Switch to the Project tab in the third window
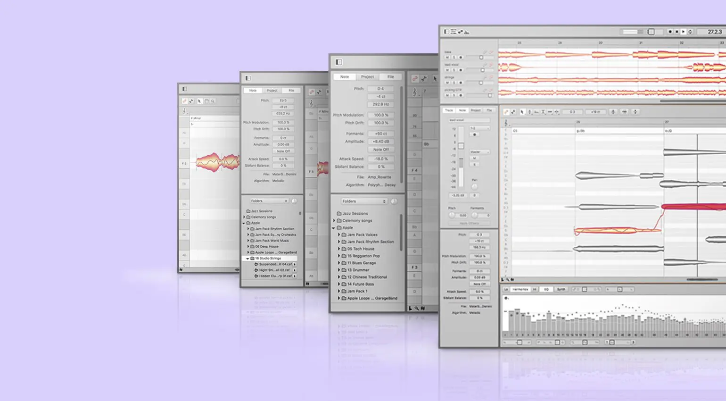This screenshot has width=726, height=401. pos(367,76)
